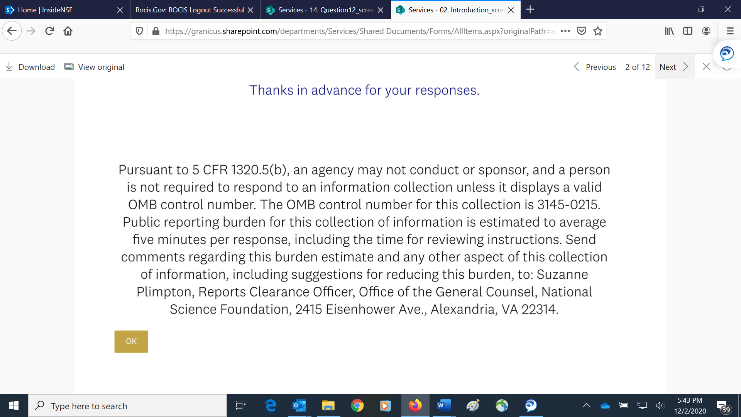Viewport: 741px width, 417px height.
Task: Reload the current page
Action: [x=49, y=31]
